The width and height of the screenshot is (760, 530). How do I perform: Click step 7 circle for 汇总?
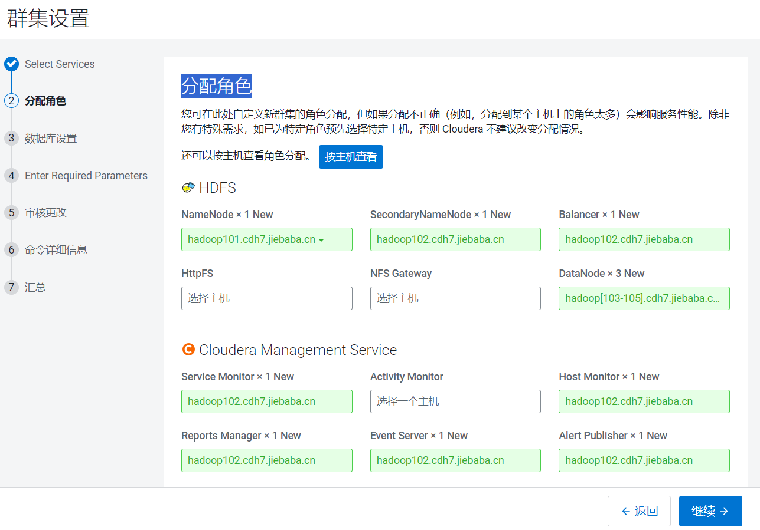point(11,287)
